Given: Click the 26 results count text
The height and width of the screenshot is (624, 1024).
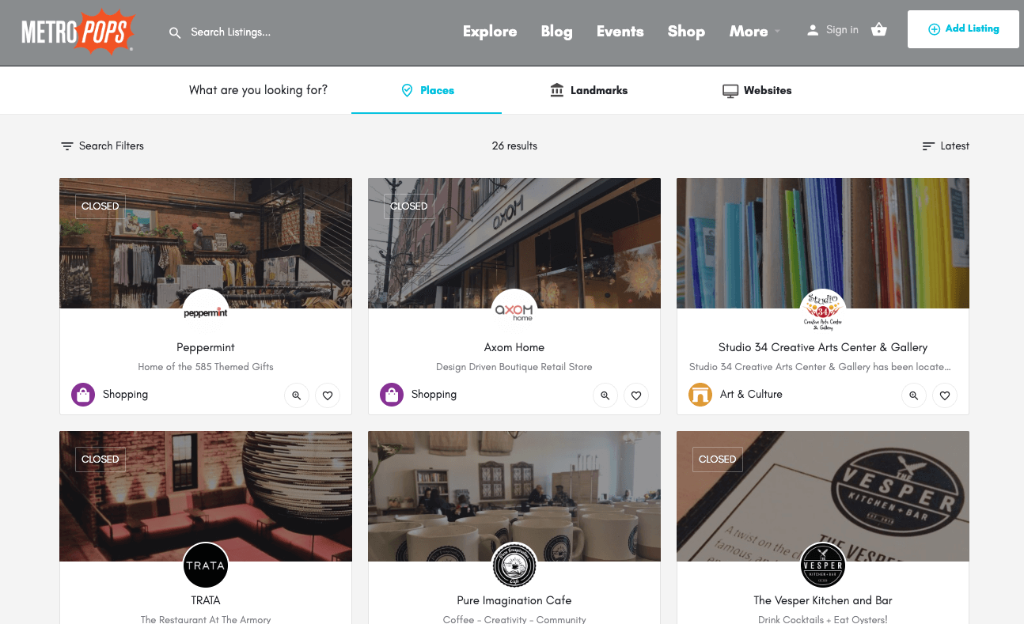Looking at the screenshot, I should point(514,146).
